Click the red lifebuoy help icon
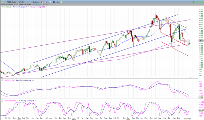Viewport: 204px width, 120px height. point(42,2)
